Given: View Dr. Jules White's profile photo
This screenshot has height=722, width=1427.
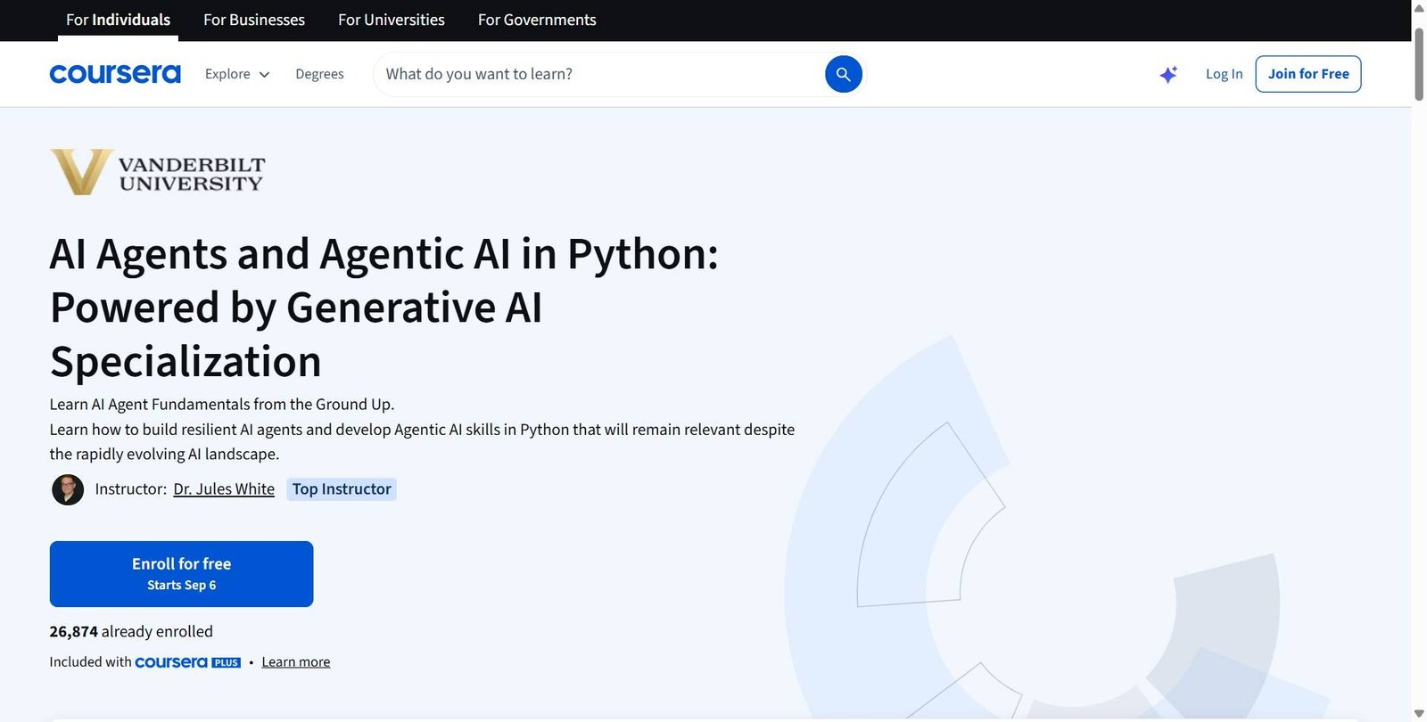Looking at the screenshot, I should tap(68, 489).
